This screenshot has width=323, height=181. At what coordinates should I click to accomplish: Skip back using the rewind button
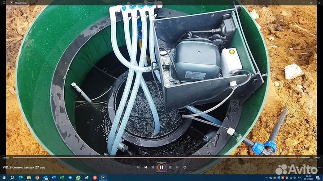pyautogui.click(x=153, y=168)
